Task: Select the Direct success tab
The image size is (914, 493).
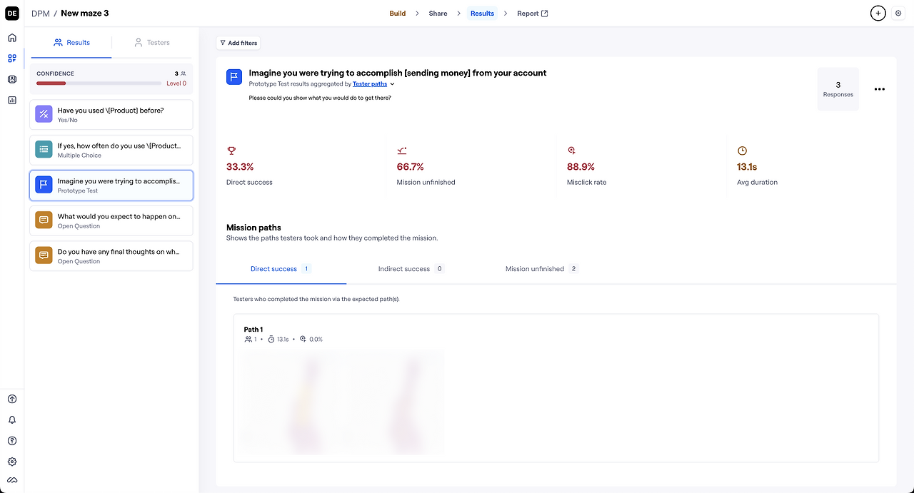Action: (x=281, y=269)
